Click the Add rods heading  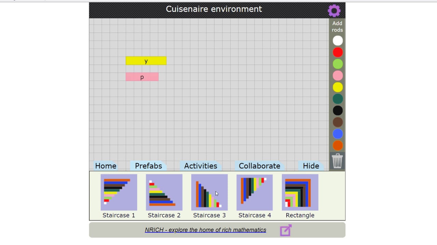tap(337, 27)
